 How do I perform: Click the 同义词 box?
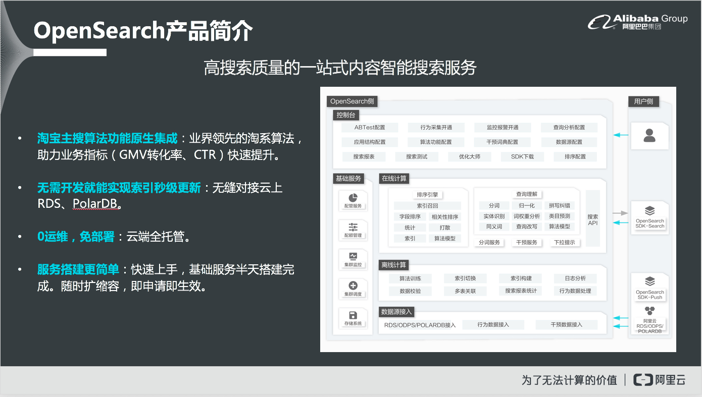[494, 227]
